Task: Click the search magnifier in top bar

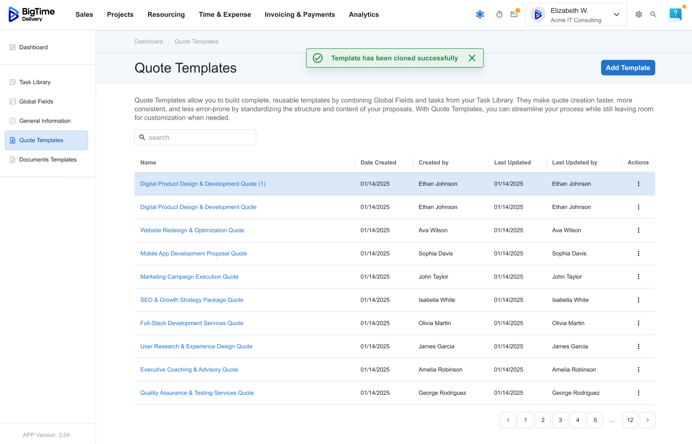Action: coord(653,14)
